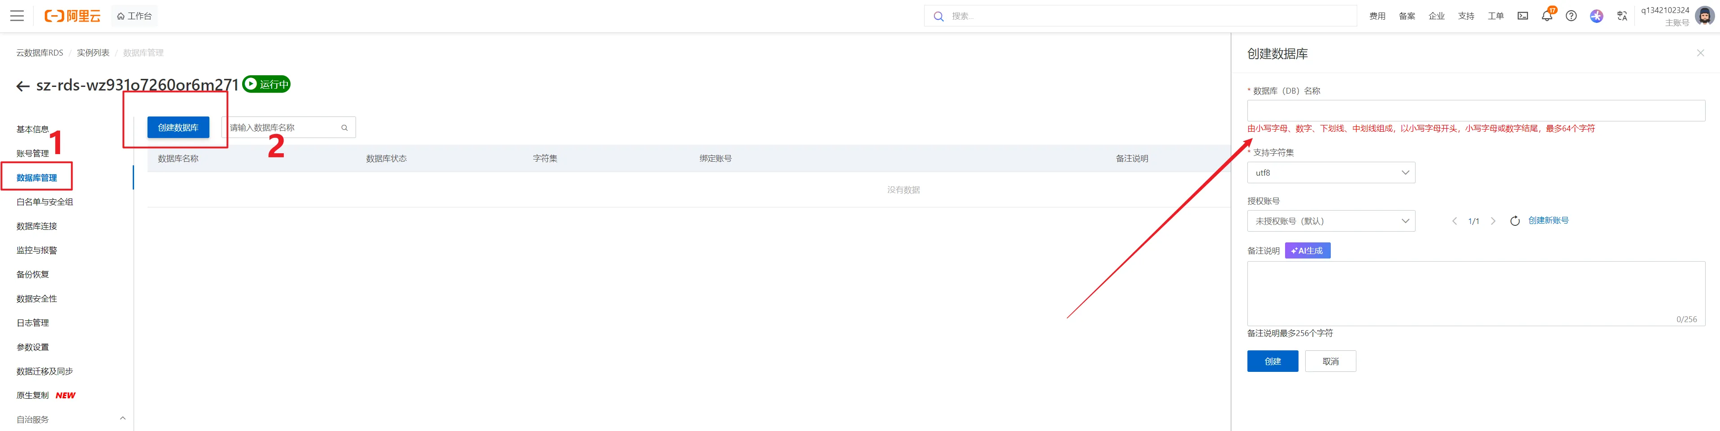
Task: Click the search icon in database name filter
Action: point(344,127)
